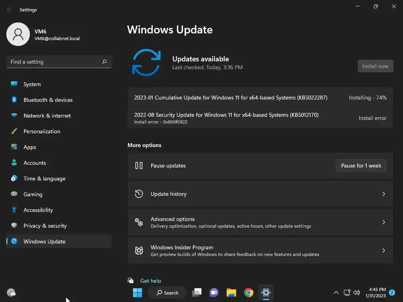Screen dimensions: 403x302
Task: Click the Personalization paintbrush icon
Action: (14, 131)
